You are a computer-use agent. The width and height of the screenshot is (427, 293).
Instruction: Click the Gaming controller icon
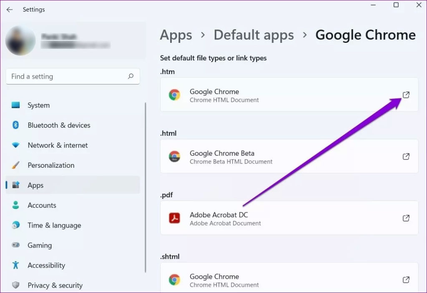pos(15,245)
